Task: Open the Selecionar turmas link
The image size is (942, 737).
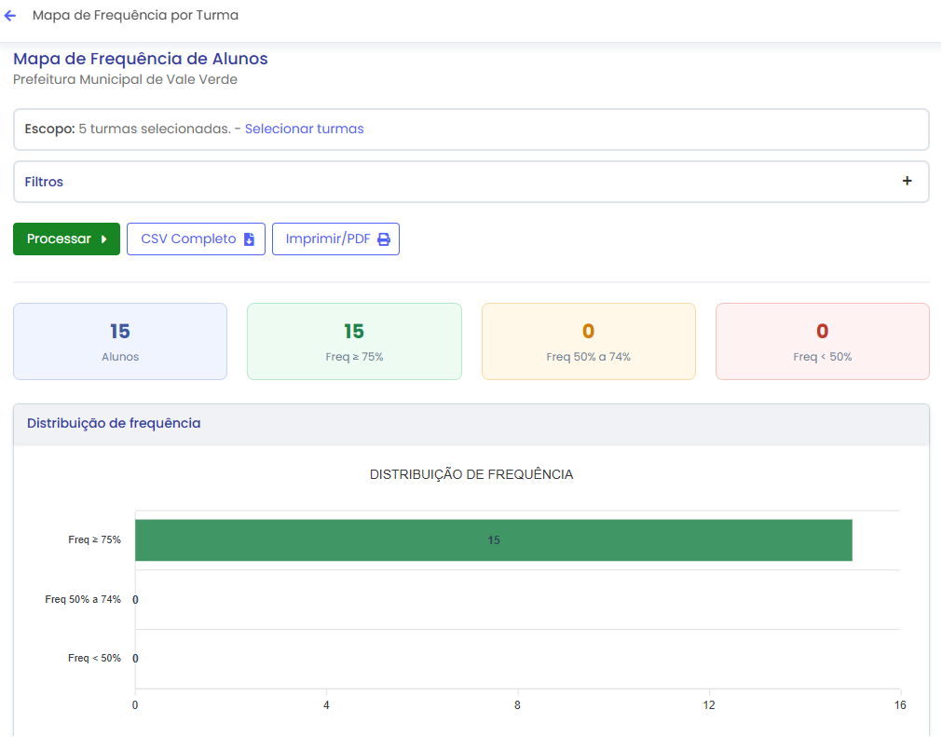Action: tap(304, 130)
